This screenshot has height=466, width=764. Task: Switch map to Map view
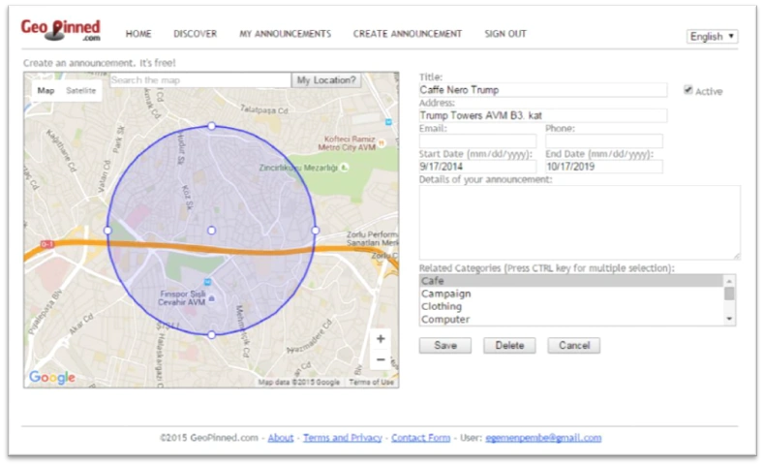point(46,91)
